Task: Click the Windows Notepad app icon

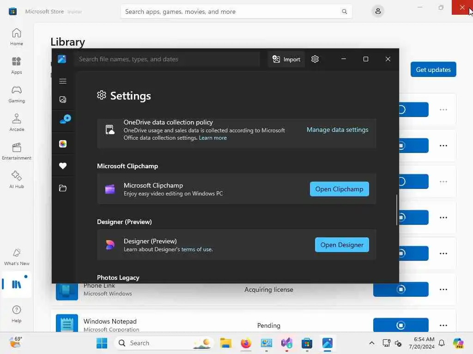Action: click(67, 323)
